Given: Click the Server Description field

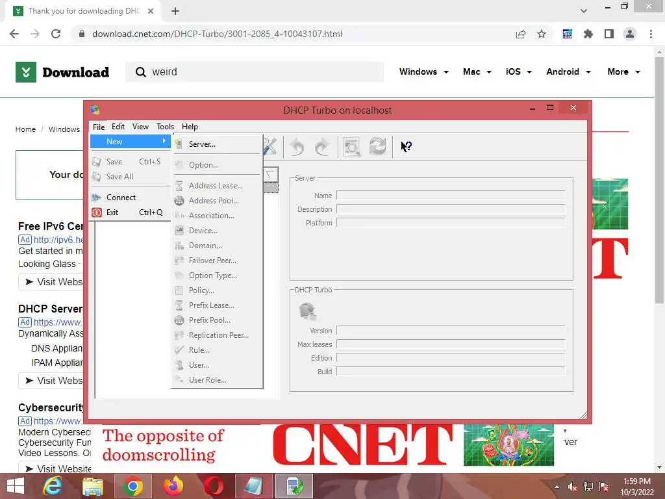Looking at the screenshot, I should pyautogui.click(x=451, y=209).
